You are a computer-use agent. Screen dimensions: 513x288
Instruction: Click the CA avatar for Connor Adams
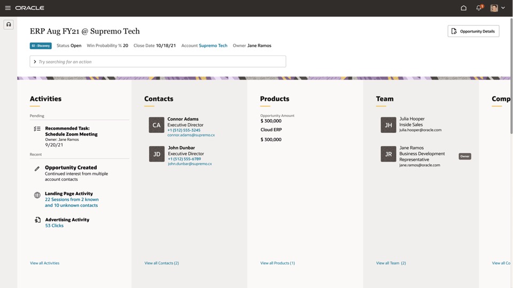pyautogui.click(x=157, y=125)
